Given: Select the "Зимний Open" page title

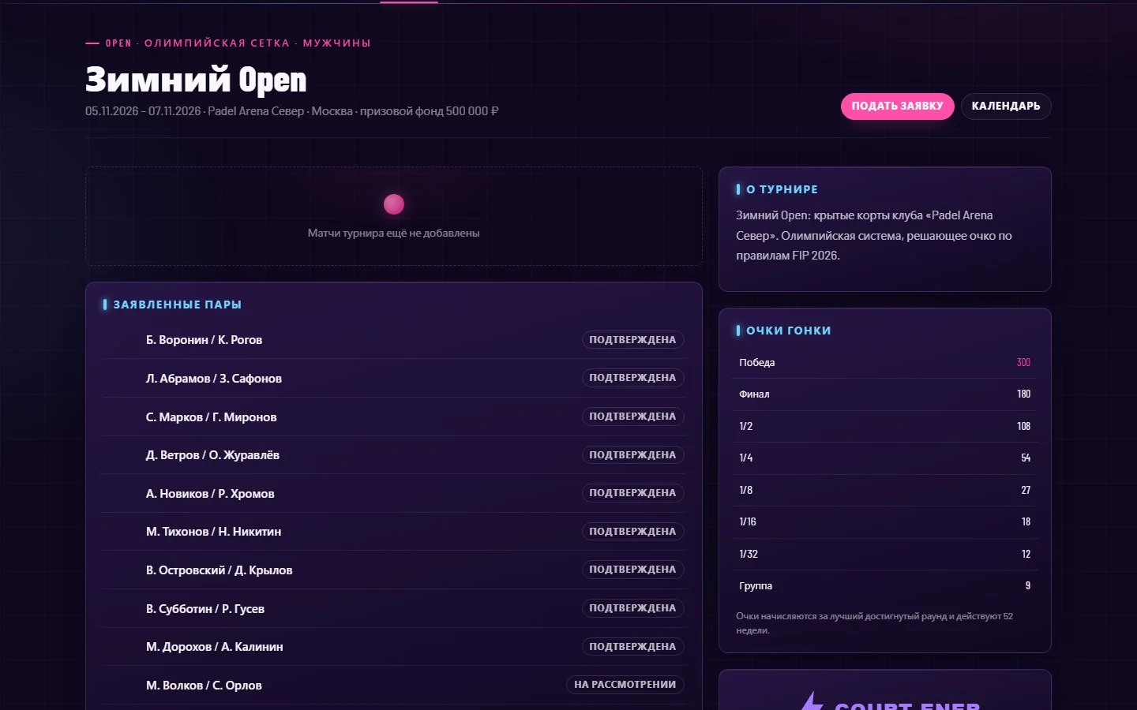Looking at the screenshot, I should tap(196, 80).
